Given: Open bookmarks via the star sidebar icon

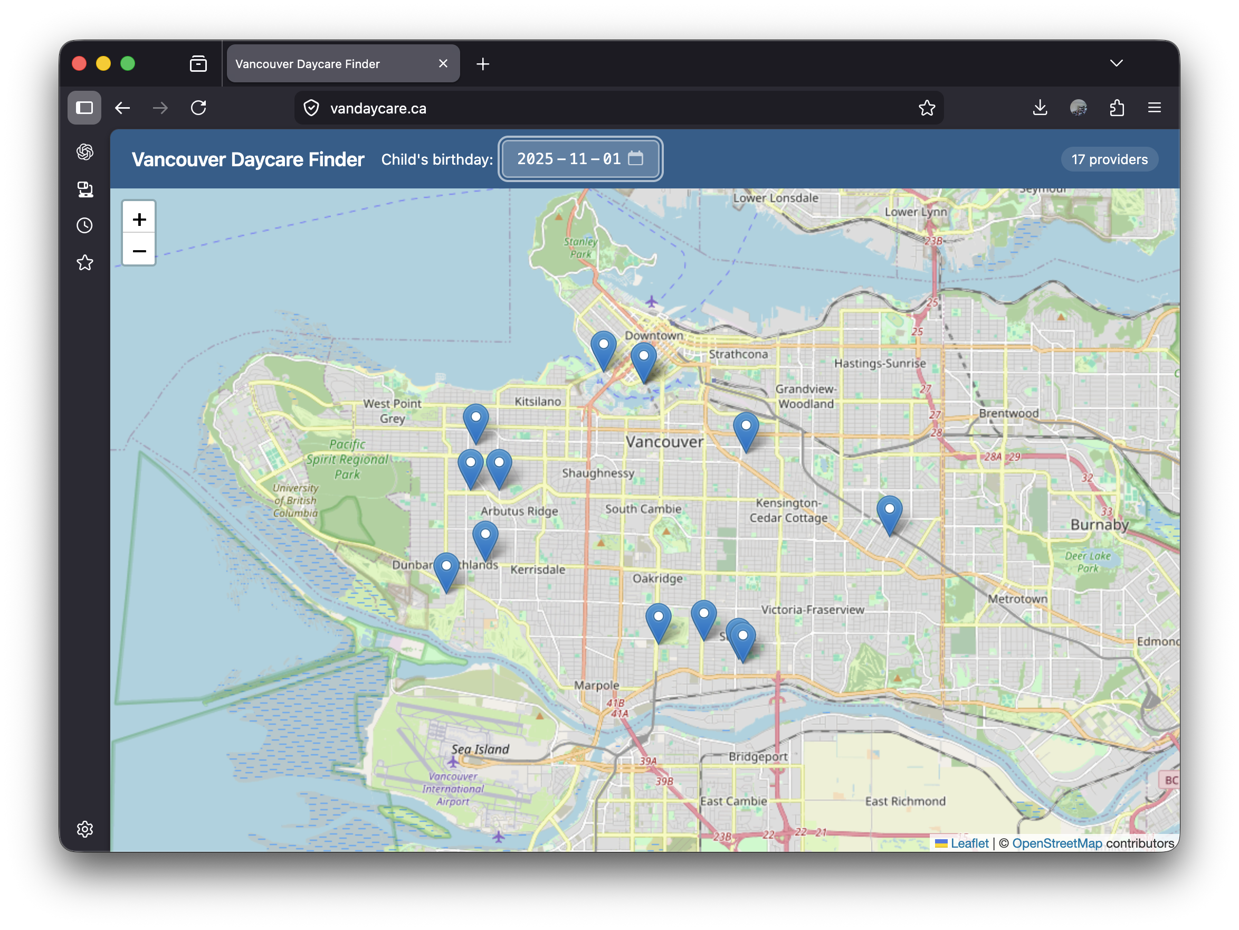Looking at the screenshot, I should point(84,262).
